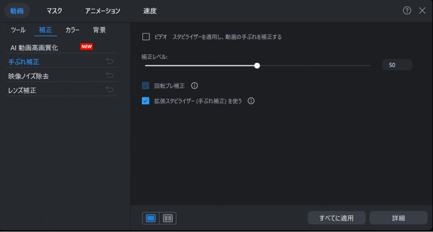Click the NEW badge next to AI 動画高画質化
433x232 pixels.
[x=87, y=47]
